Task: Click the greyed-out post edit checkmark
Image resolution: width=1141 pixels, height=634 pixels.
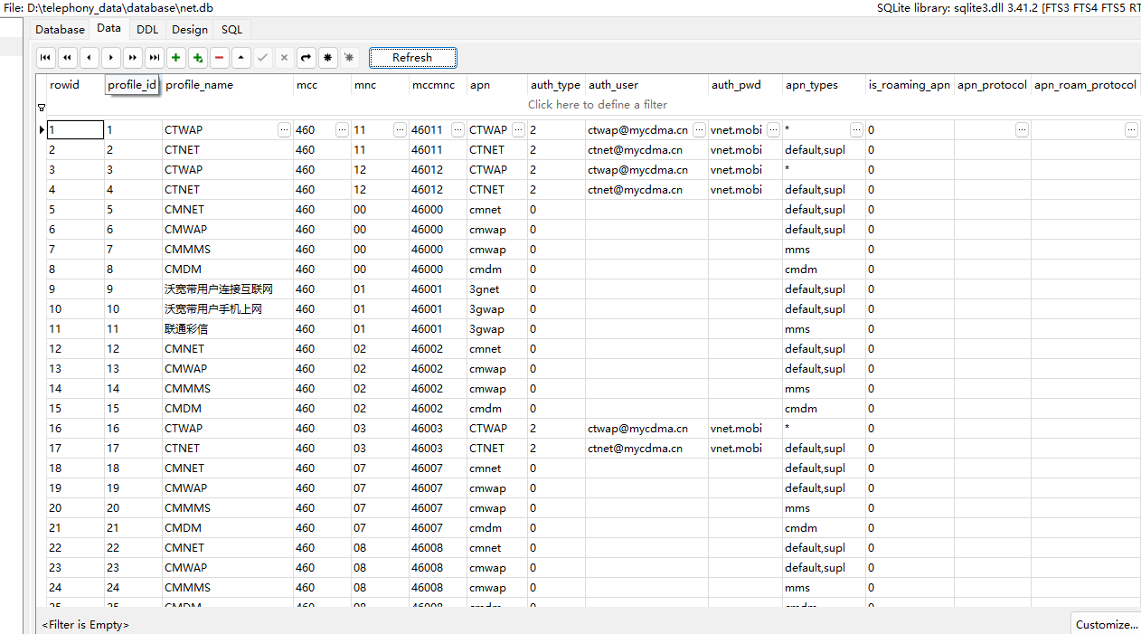Action: pos(263,58)
